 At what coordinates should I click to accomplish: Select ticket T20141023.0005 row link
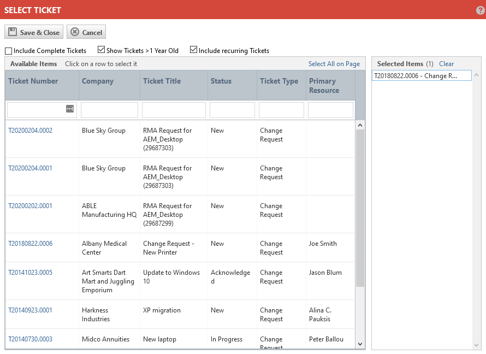[x=31, y=273]
